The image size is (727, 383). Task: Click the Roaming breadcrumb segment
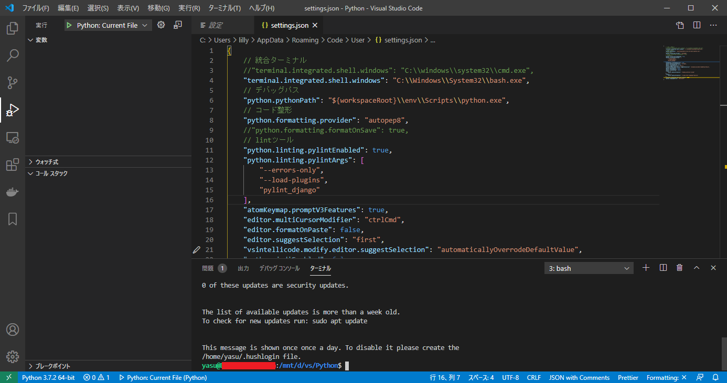(x=305, y=40)
